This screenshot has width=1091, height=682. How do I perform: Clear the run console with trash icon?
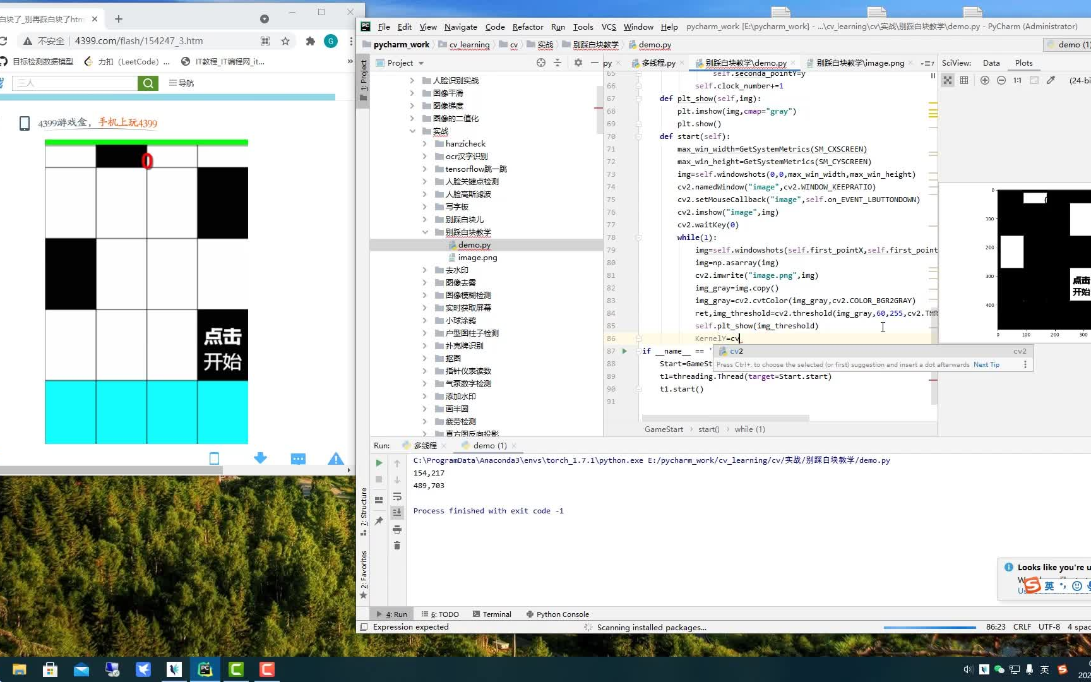tap(397, 546)
